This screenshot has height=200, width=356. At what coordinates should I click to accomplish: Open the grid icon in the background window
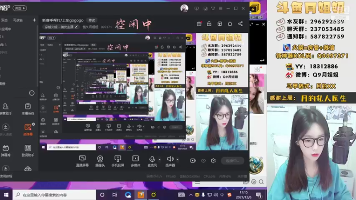tap(257, 69)
